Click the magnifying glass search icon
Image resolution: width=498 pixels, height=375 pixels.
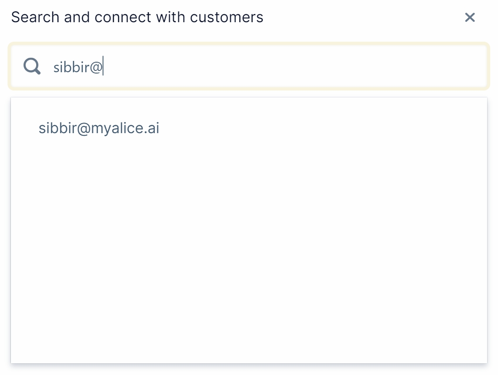[x=32, y=67]
